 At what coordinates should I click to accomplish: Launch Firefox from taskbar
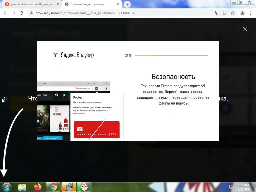pyautogui.click(x=38, y=187)
